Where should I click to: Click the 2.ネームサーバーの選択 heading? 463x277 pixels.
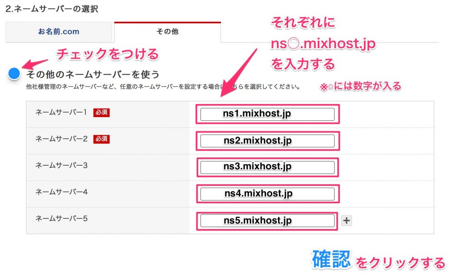click(52, 9)
